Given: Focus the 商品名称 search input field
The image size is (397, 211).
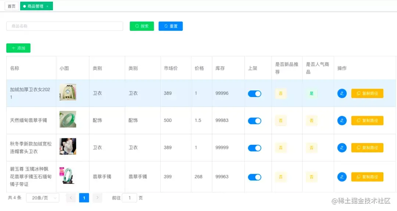Looking at the screenshot, I should click(x=65, y=26).
